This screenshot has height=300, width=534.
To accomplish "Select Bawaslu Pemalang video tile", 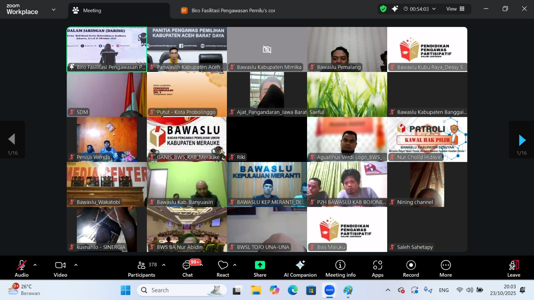I will pyautogui.click(x=347, y=49).
